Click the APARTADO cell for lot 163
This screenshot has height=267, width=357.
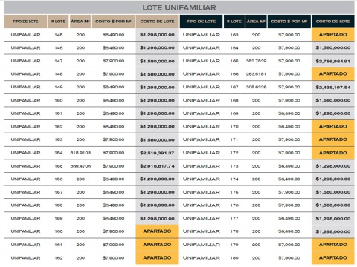point(333,35)
